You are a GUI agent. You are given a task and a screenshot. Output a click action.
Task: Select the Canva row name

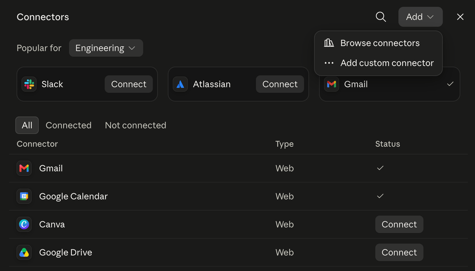coord(52,225)
